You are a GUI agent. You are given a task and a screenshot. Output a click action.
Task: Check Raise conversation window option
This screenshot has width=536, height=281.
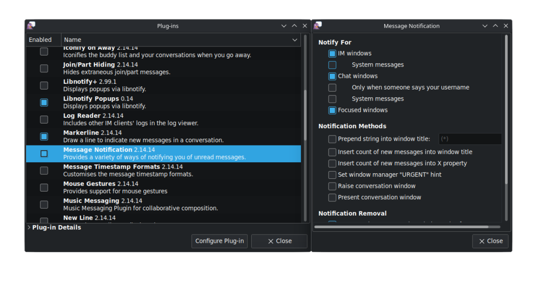pyautogui.click(x=332, y=186)
